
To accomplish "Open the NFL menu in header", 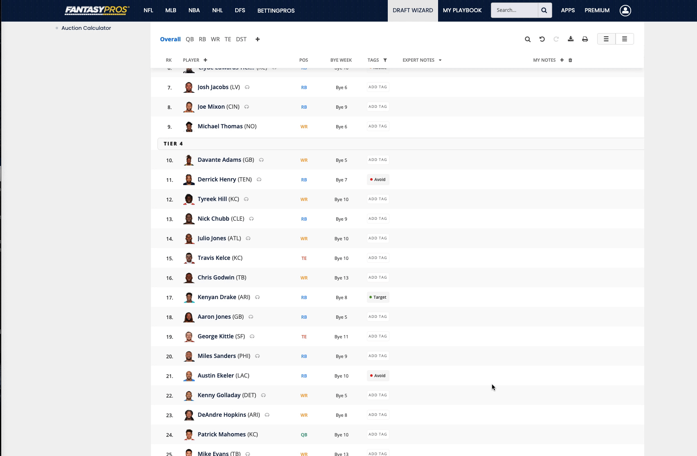I will click(148, 10).
